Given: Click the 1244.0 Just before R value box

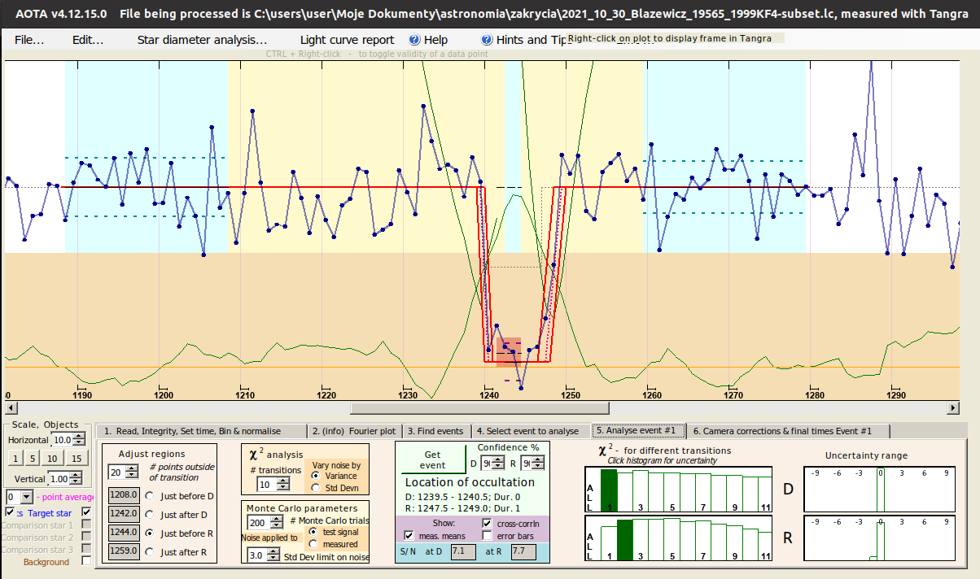Looking at the screenshot, I should [x=124, y=533].
